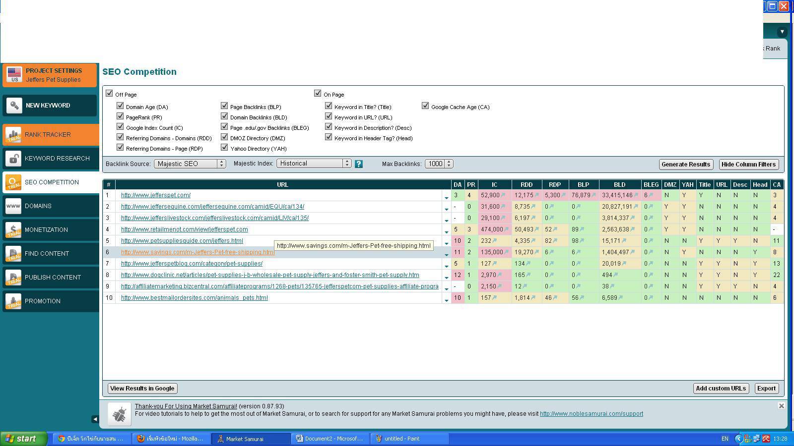
Task: Click the EN language indicator in tray
Action: [x=725, y=439]
